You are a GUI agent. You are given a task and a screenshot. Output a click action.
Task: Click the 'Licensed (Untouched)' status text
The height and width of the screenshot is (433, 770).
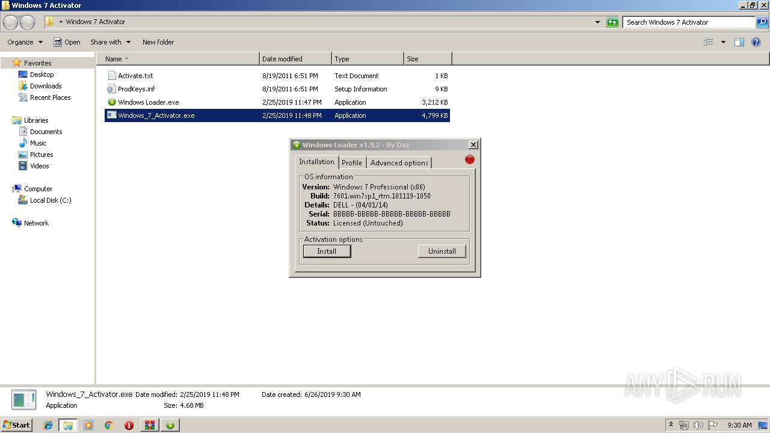point(368,223)
